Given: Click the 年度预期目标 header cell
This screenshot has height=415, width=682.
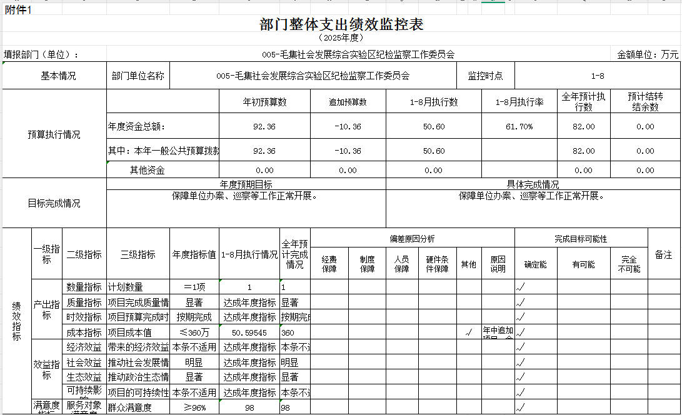Looking at the screenshot, I should pyautogui.click(x=246, y=184).
